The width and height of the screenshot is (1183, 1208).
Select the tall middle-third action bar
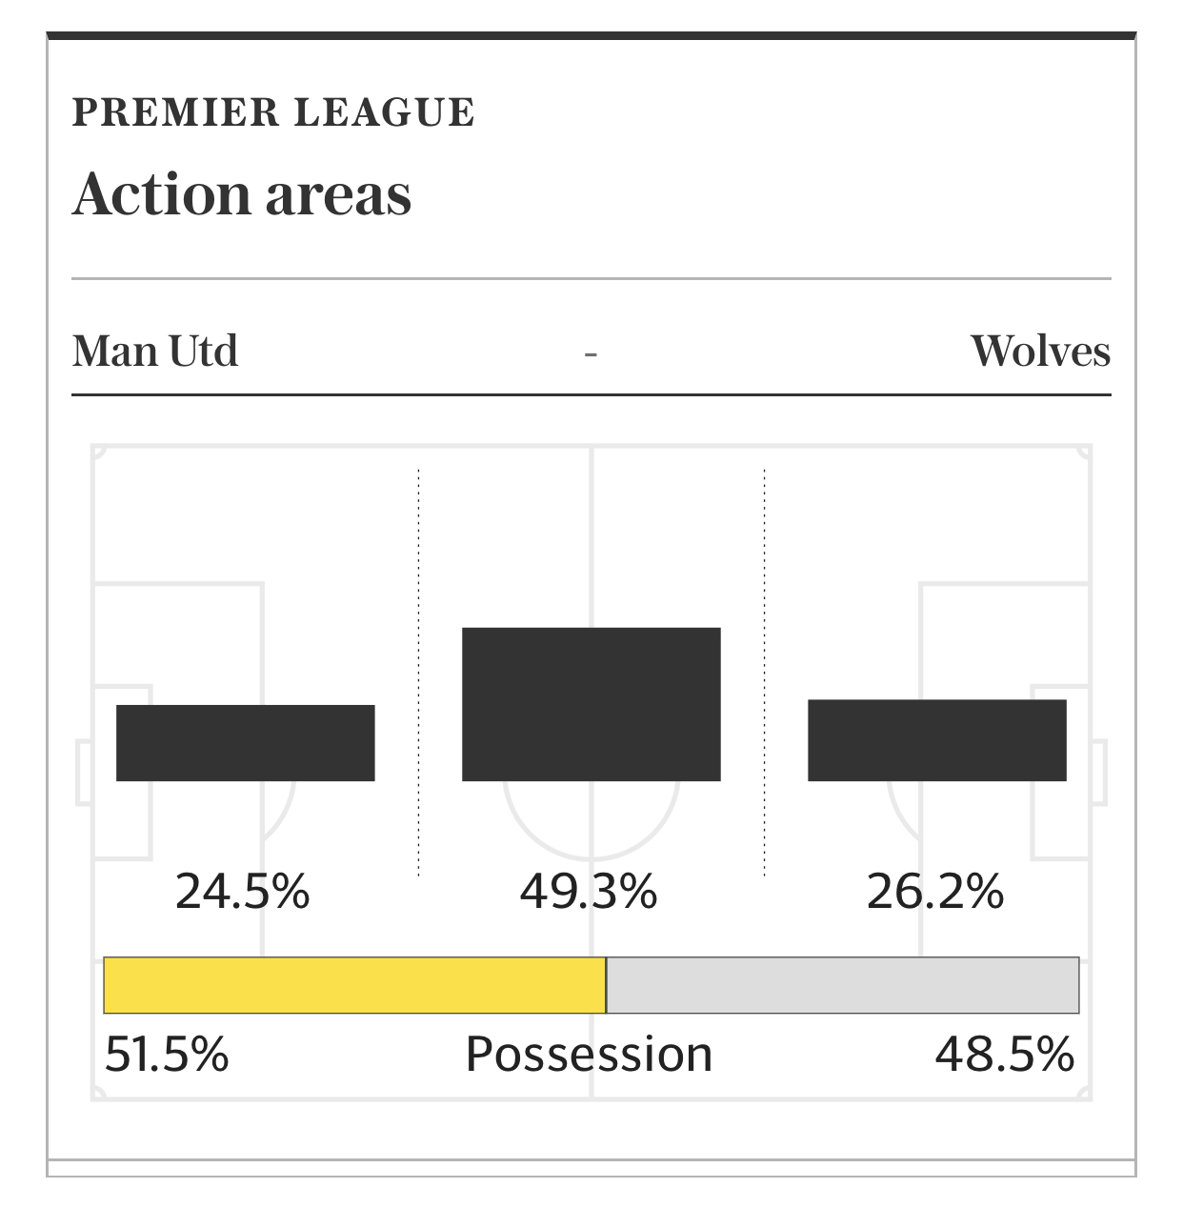pos(591,704)
